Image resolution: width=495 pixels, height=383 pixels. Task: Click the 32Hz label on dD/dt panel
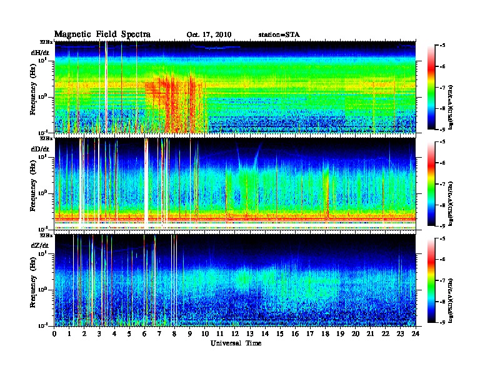(x=46, y=138)
